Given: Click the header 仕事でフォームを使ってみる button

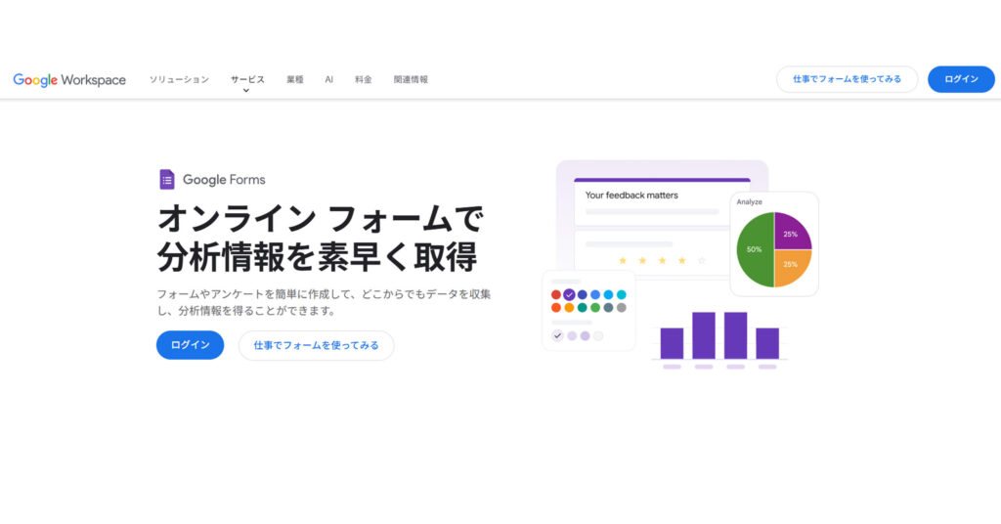Looking at the screenshot, I should tap(848, 79).
